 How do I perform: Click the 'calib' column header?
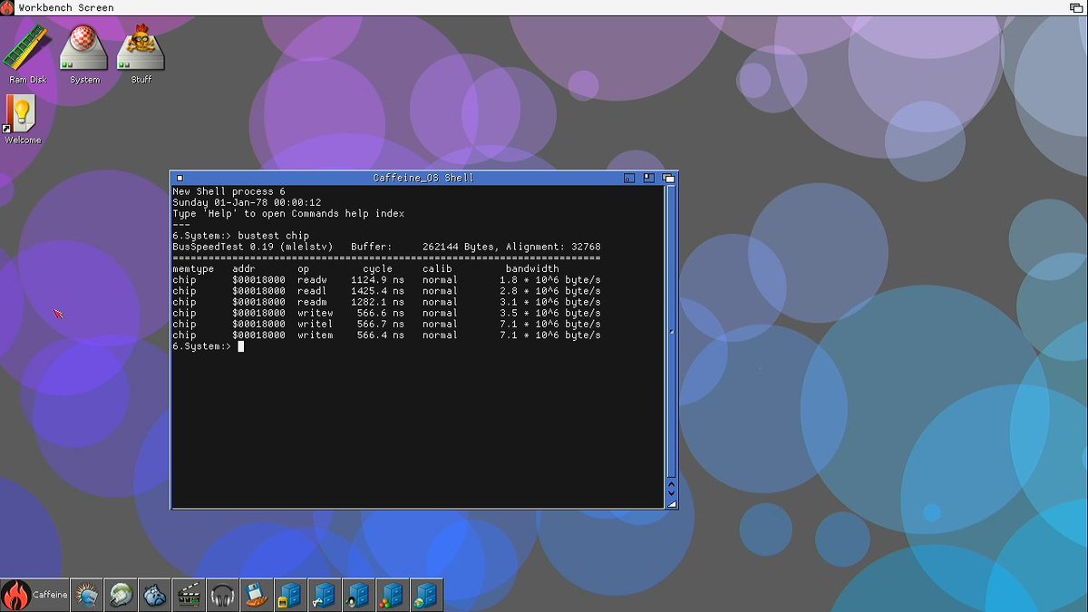click(437, 269)
